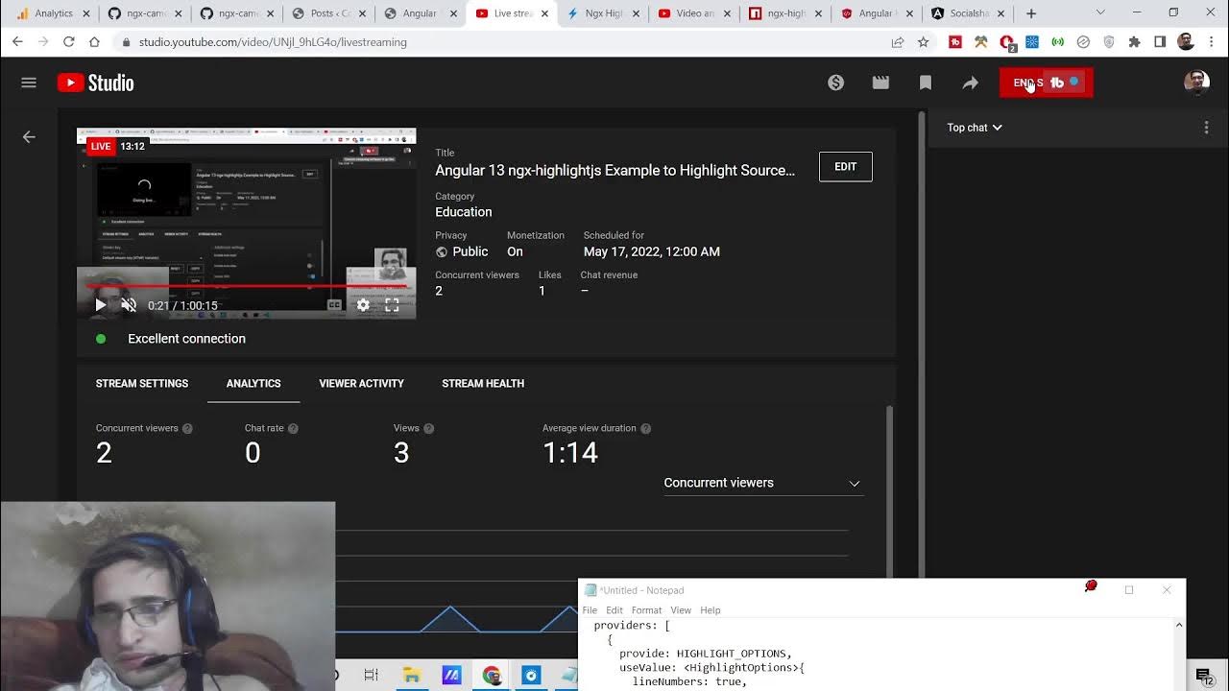
Task: Expand the Top chat dropdown
Action: 974,128
